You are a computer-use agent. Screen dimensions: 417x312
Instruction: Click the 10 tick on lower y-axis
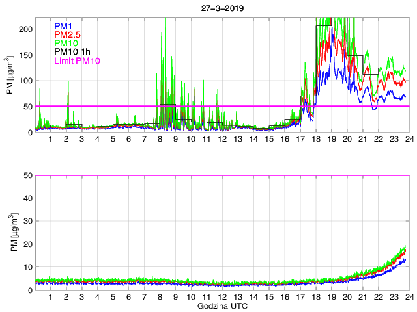(x=27, y=267)
